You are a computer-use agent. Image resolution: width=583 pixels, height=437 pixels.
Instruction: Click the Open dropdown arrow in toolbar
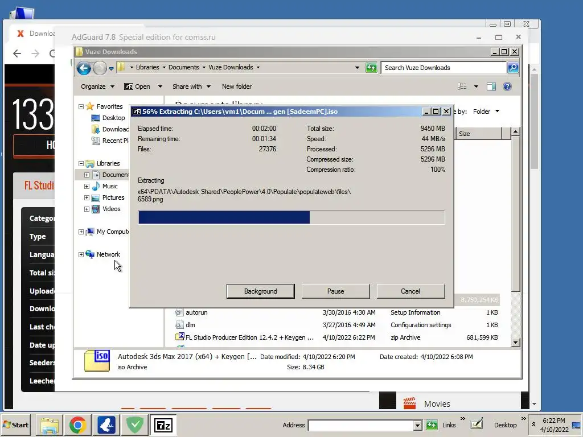160,86
